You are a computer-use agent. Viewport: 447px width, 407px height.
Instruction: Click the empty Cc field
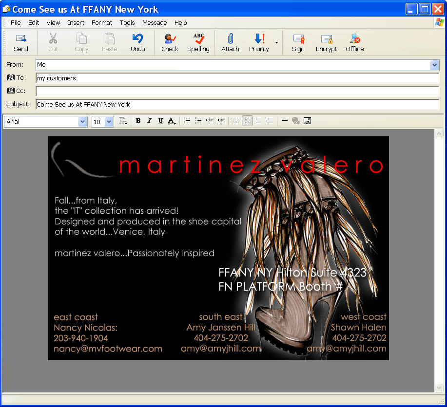coord(237,92)
